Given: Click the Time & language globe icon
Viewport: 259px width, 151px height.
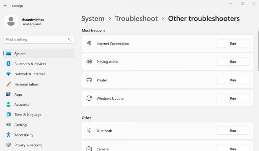Looking at the screenshot, I should click(8, 115).
